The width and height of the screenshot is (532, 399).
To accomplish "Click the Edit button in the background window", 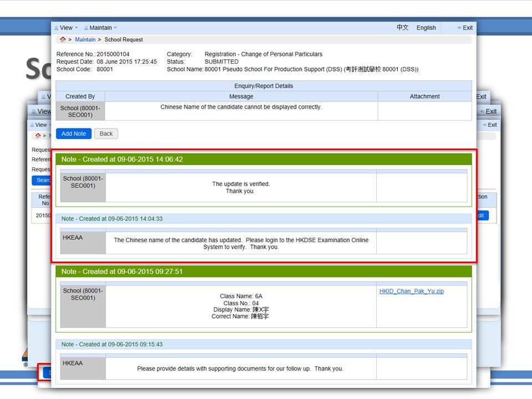I will tap(483, 216).
